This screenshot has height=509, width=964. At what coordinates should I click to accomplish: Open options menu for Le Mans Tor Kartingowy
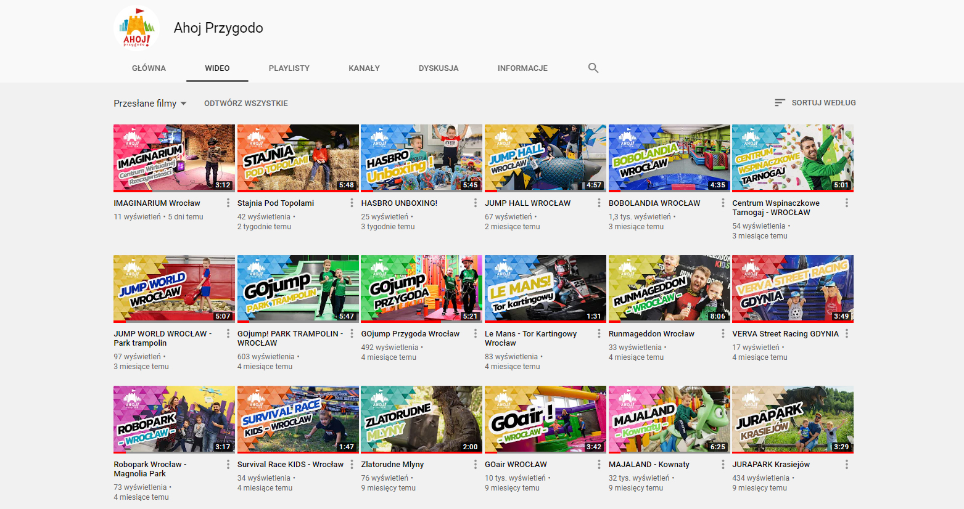(599, 333)
